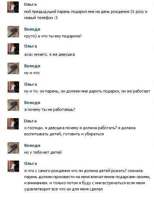This screenshot has width=154, height=203.
Task: Select the message text 'но у тебя нет детей'
Action: (x=43, y=152)
